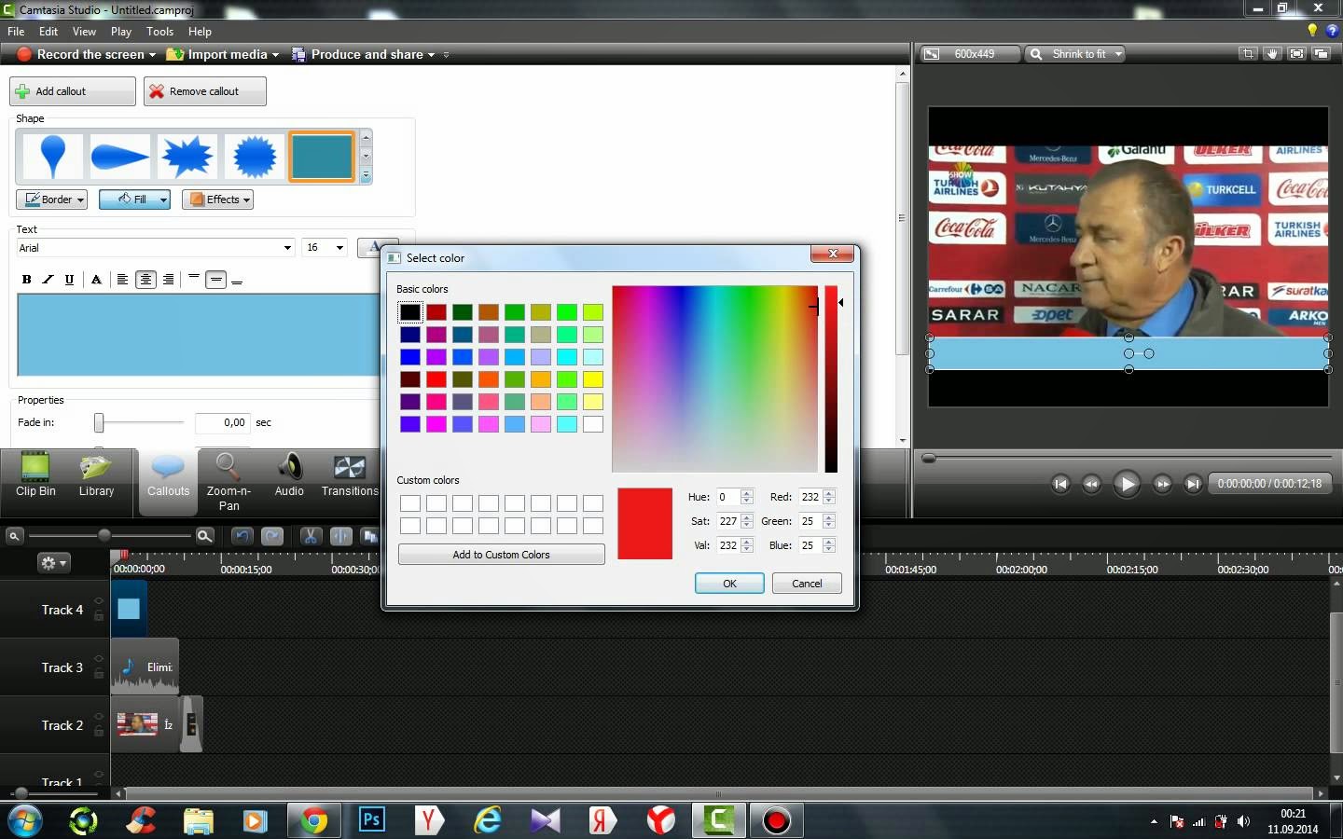Click the timeline zoom-in magnifier
Viewport: 1343px width, 839px height.
pos(205,536)
